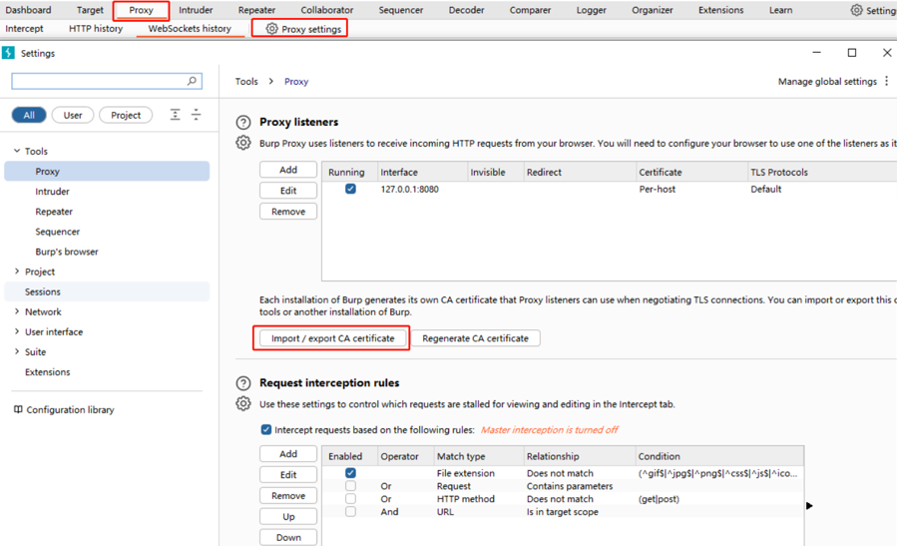Remove the selected proxy listener

(288, 212)
